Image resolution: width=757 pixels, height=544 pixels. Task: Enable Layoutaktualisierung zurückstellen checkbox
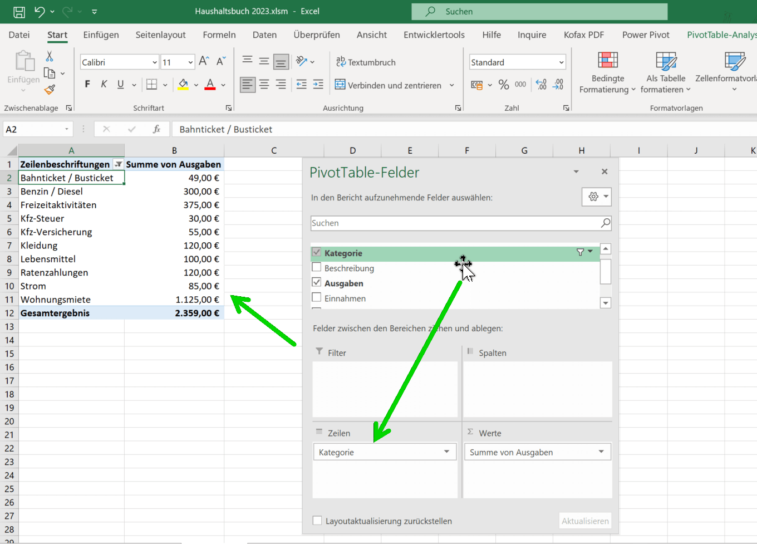point(317,521)
